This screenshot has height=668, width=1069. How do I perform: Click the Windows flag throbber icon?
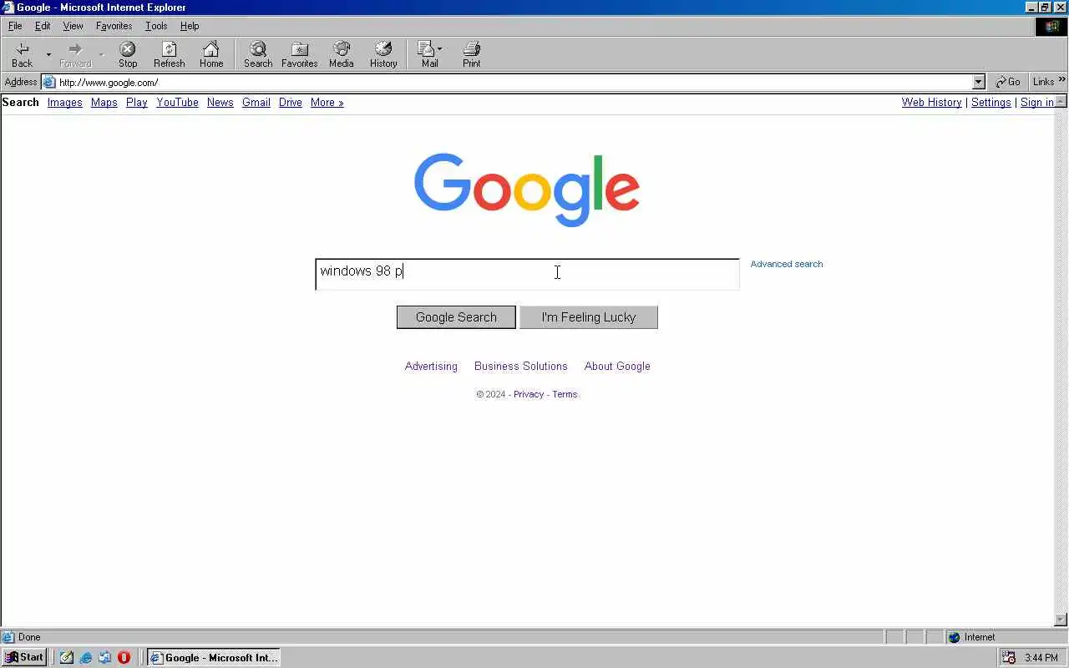coord(1051,27)
